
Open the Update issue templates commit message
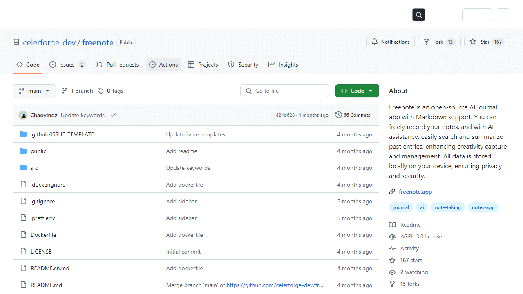195,134
